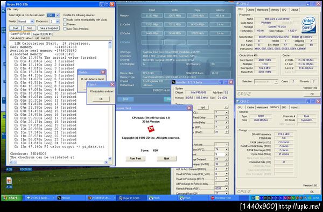Tick the Themes checkbox in Hyper PI

point(65,24)
